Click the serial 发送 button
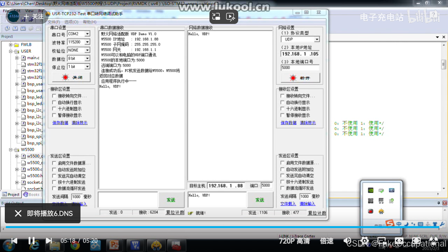This screenshot has height=252, width=448. pos(171,200)
